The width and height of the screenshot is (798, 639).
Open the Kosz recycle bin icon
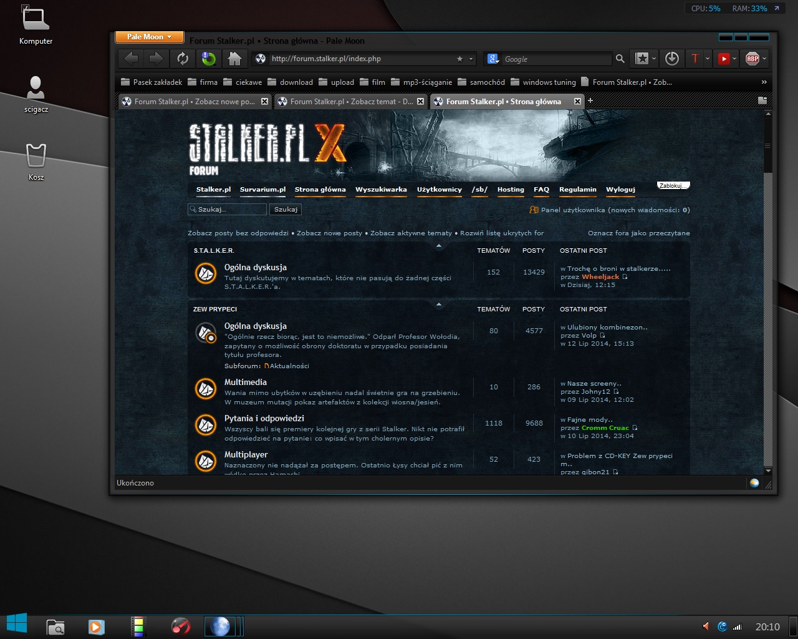pyautogui.click(x=36, y=162)
